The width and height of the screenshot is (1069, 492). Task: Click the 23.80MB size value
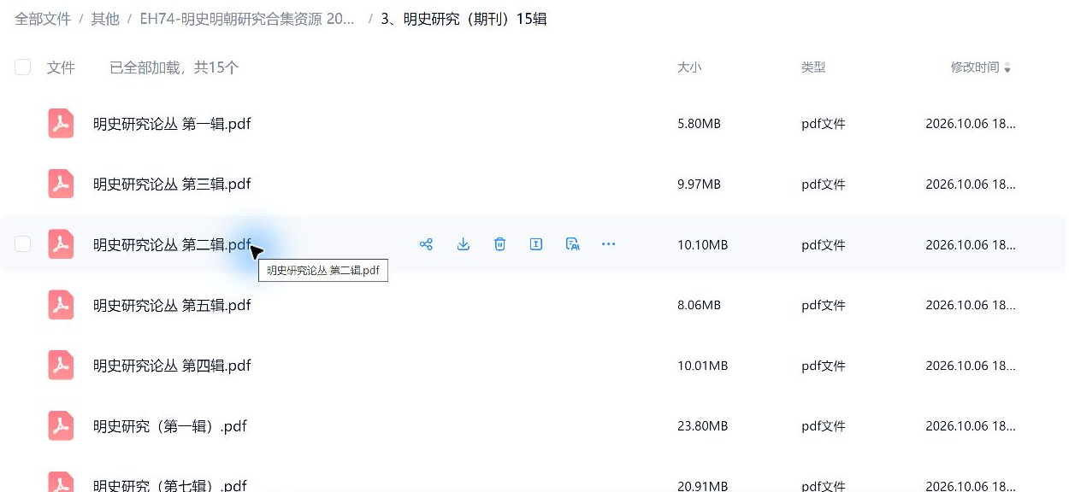702,425
